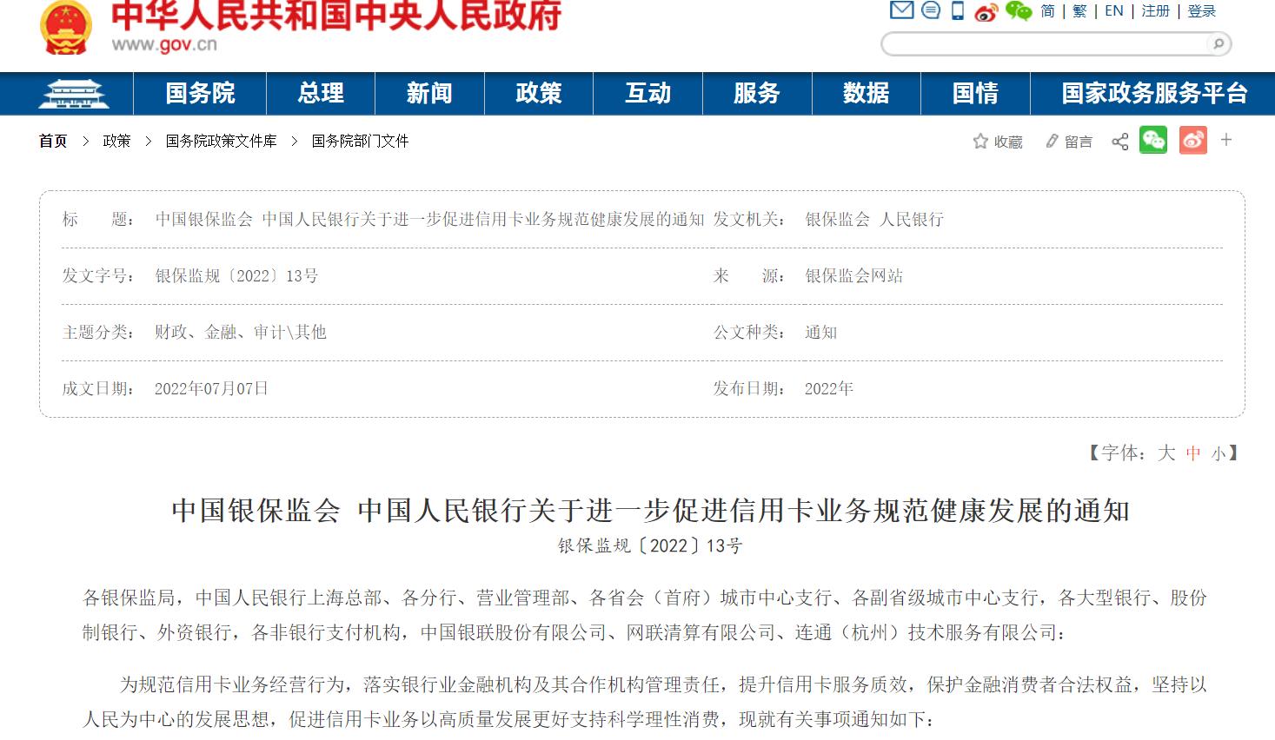Image resolution: width=1275 pixels, height=740 pixels.
Task: Click the pencil icon to leave a comment
Action: (1053, 141)
